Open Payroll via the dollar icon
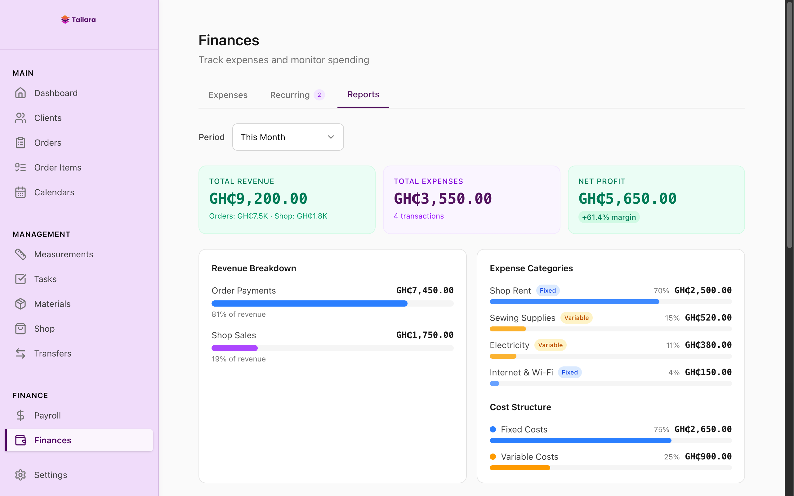The width and height of the screenshot is (794, 496). pos(21,415)
